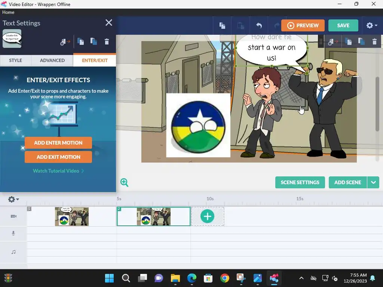The height and width of the screenshot is (287, 383).
Task: Click ADD ENTER MOTION button
Action: [x=58, y=143]
